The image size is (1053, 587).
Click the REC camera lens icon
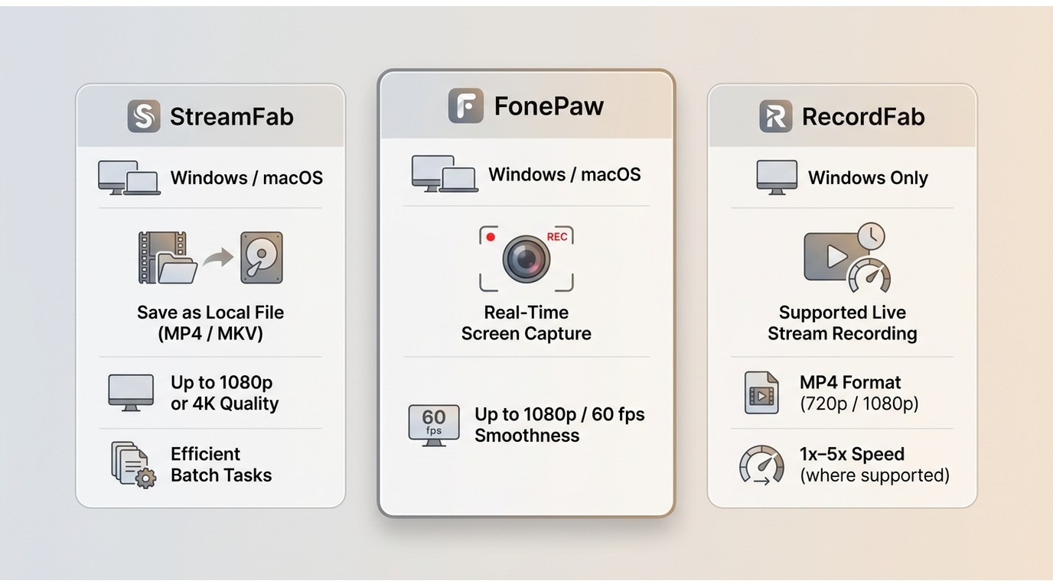[x=526, y=258]
